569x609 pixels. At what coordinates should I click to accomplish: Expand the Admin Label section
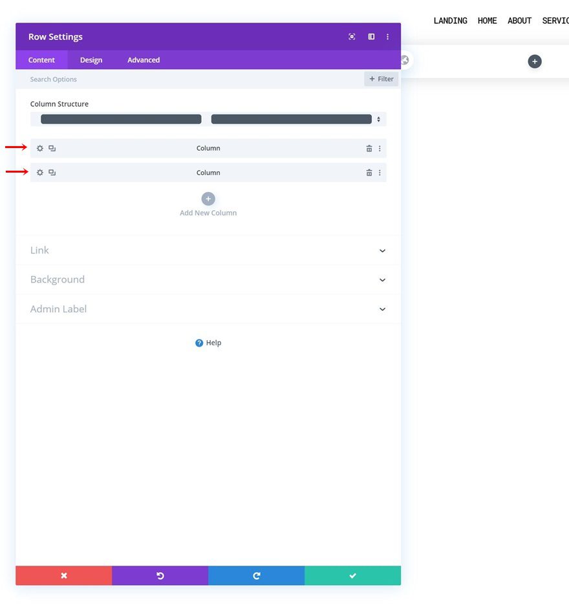pos(208,309)
